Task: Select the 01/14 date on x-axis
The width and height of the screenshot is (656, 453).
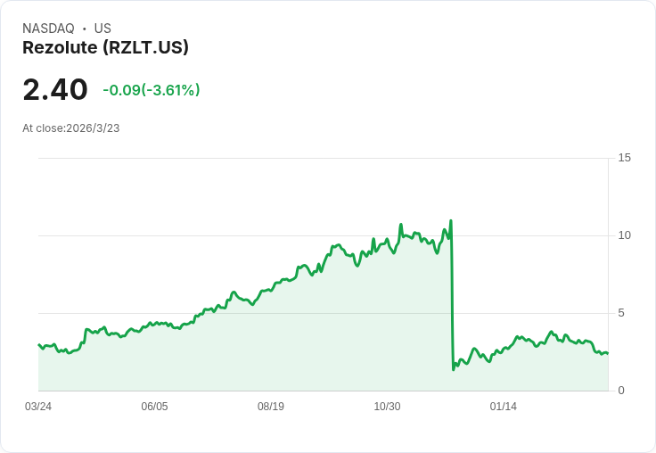Action: click(504, 407)
